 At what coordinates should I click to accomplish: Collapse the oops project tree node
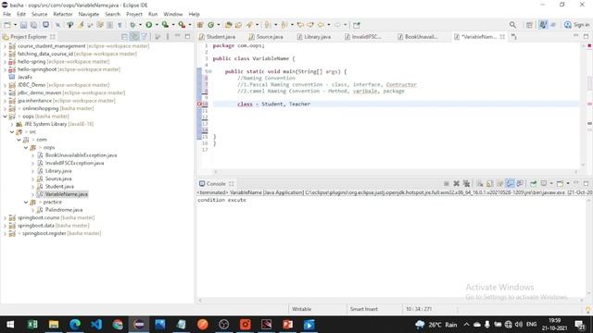coord(5,117)
